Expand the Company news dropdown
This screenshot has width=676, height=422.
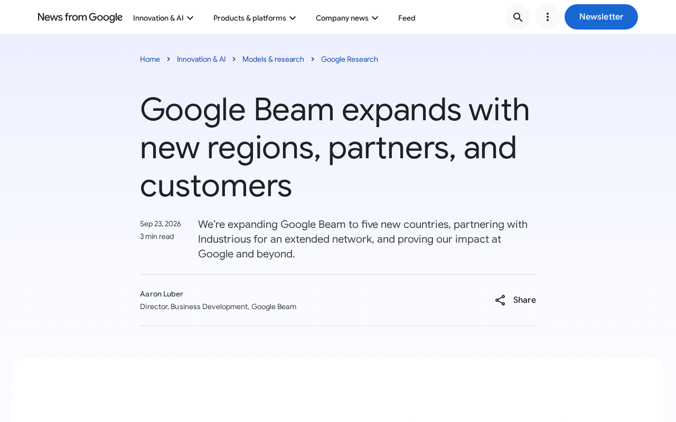347,18
